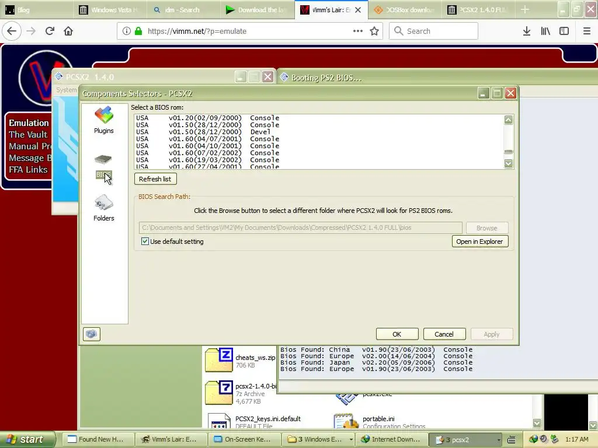Open page actions three-dots menu
The image size is (598, 448).
tap(358, 31)
